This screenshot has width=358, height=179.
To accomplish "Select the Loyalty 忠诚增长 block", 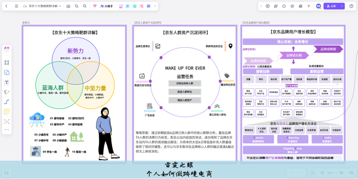I will point(327,139).
